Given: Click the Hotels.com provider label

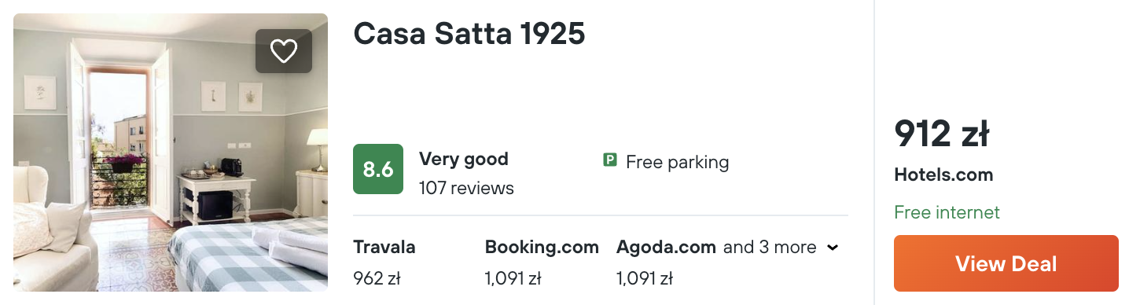Looking at the screenshot, I should click(x=943, y=175).
